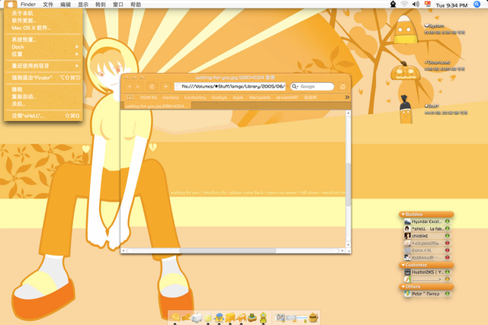Click the Google search field
The image size is (488, 325).
[x=312, y=87]
